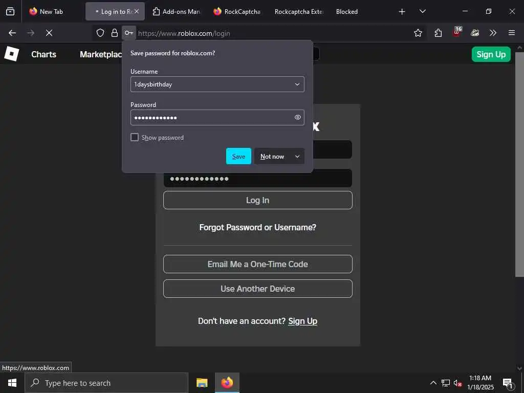Close the Log in to Roblox tab
Screen dimensions: 524x393
tap(137, 11)
